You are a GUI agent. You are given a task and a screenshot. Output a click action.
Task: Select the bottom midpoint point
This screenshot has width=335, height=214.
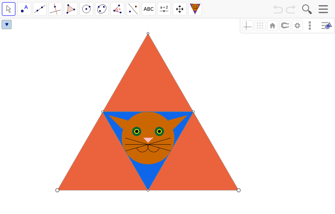coord(148,190)
